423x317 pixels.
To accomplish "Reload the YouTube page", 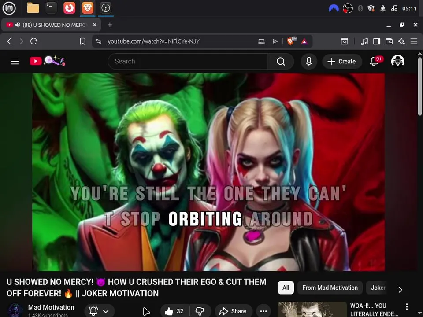I will pyautogui.click(x=34, y=41).
